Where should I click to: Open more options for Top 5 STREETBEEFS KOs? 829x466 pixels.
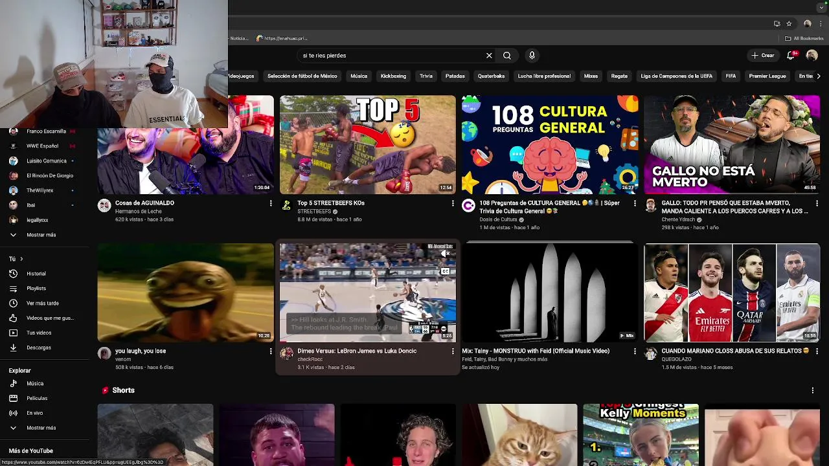click(453, 203)
